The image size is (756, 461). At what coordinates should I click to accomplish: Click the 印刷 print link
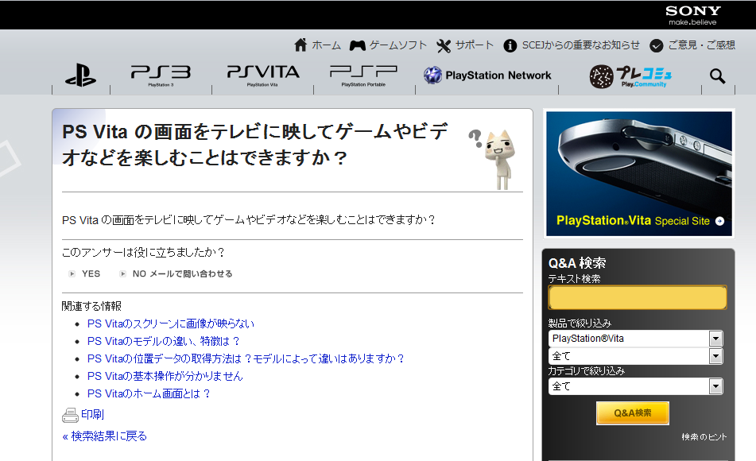[92, 415]
